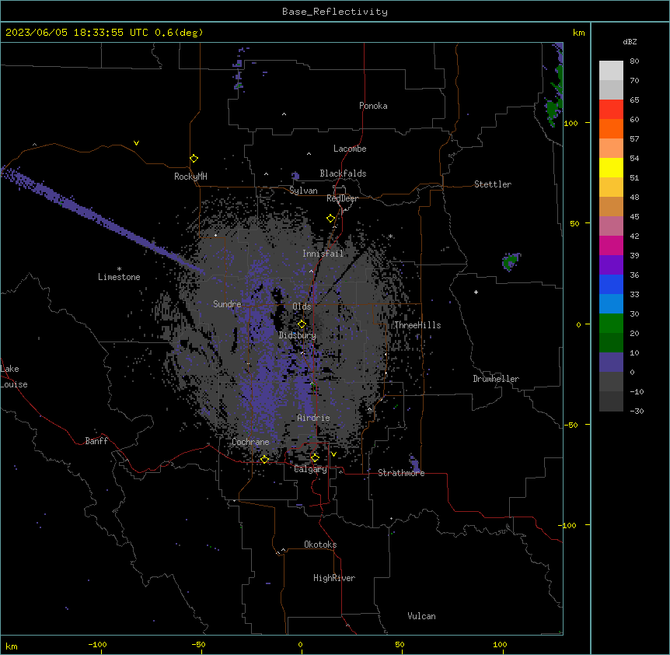The height and width of the screenshot is (655, 670).
Task: Click the -50 tick on the vertical axis
Action: click(x=571, y=425)
